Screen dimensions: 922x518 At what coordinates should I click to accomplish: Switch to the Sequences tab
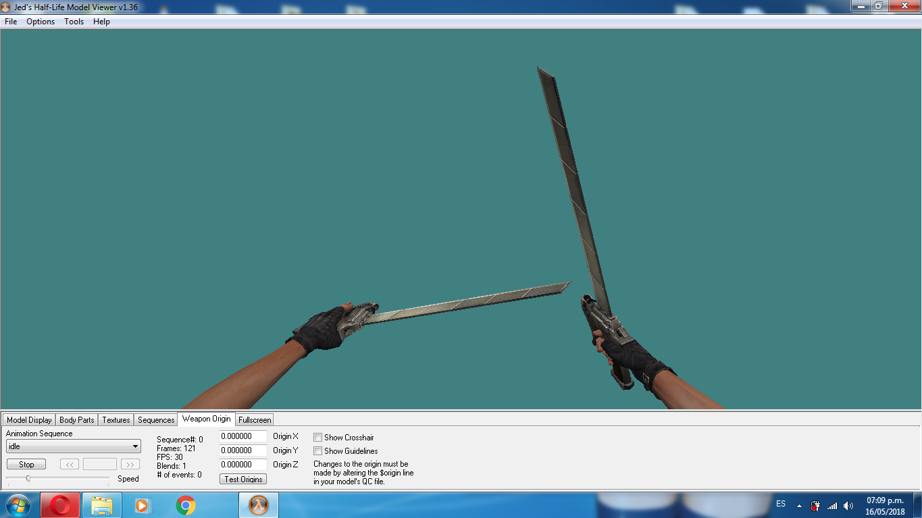156,419
